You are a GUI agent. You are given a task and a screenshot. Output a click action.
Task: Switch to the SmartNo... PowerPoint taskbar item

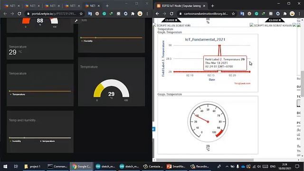pos(176,167)
